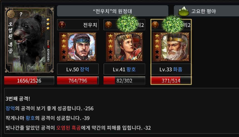Screen dimensions: 239x137
Task: Open the 고요한 평야 location tab
Action: point(206,11)
